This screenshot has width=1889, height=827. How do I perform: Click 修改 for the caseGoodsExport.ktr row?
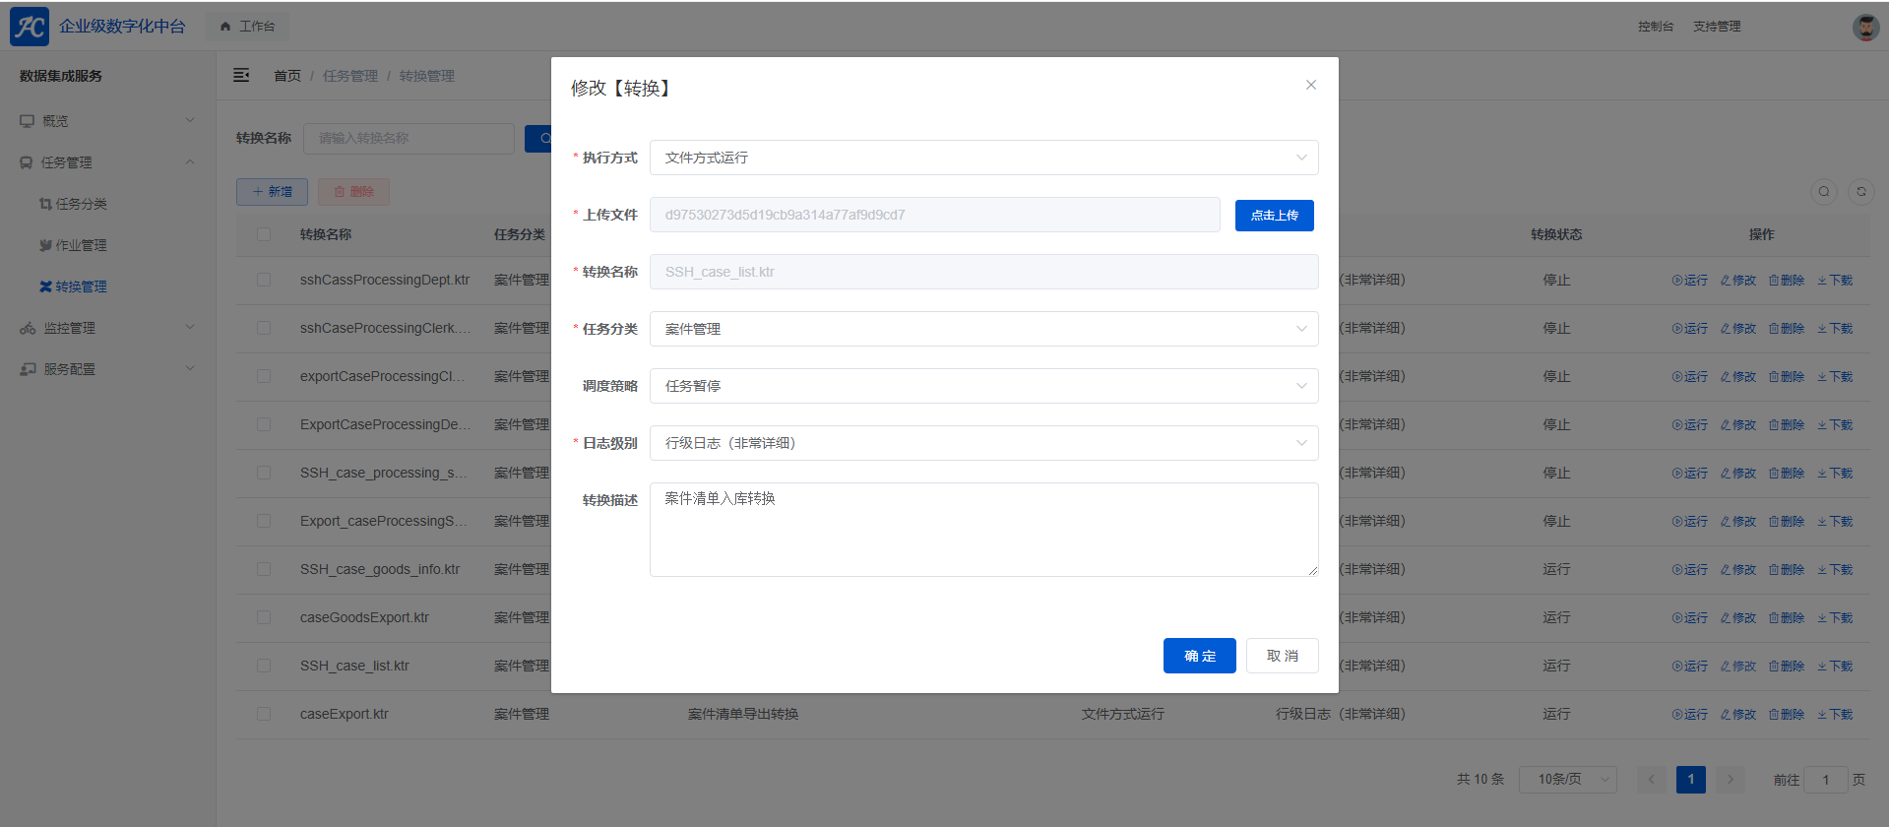pos(1738,618)
